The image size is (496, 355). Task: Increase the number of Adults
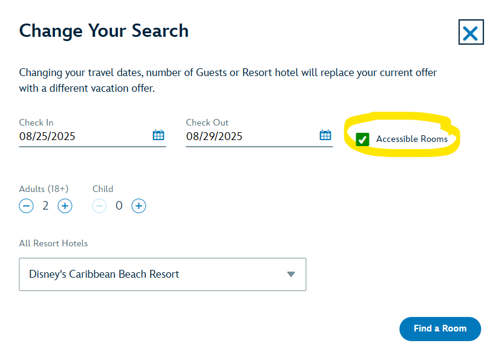65,206
